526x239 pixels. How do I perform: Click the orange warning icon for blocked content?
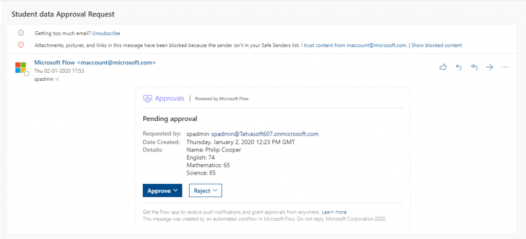coord(21,45)
